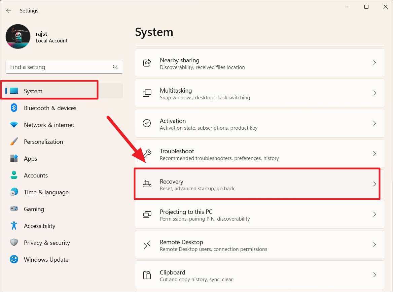Click the Troubleshoot wrench icon

click(147, 153)
